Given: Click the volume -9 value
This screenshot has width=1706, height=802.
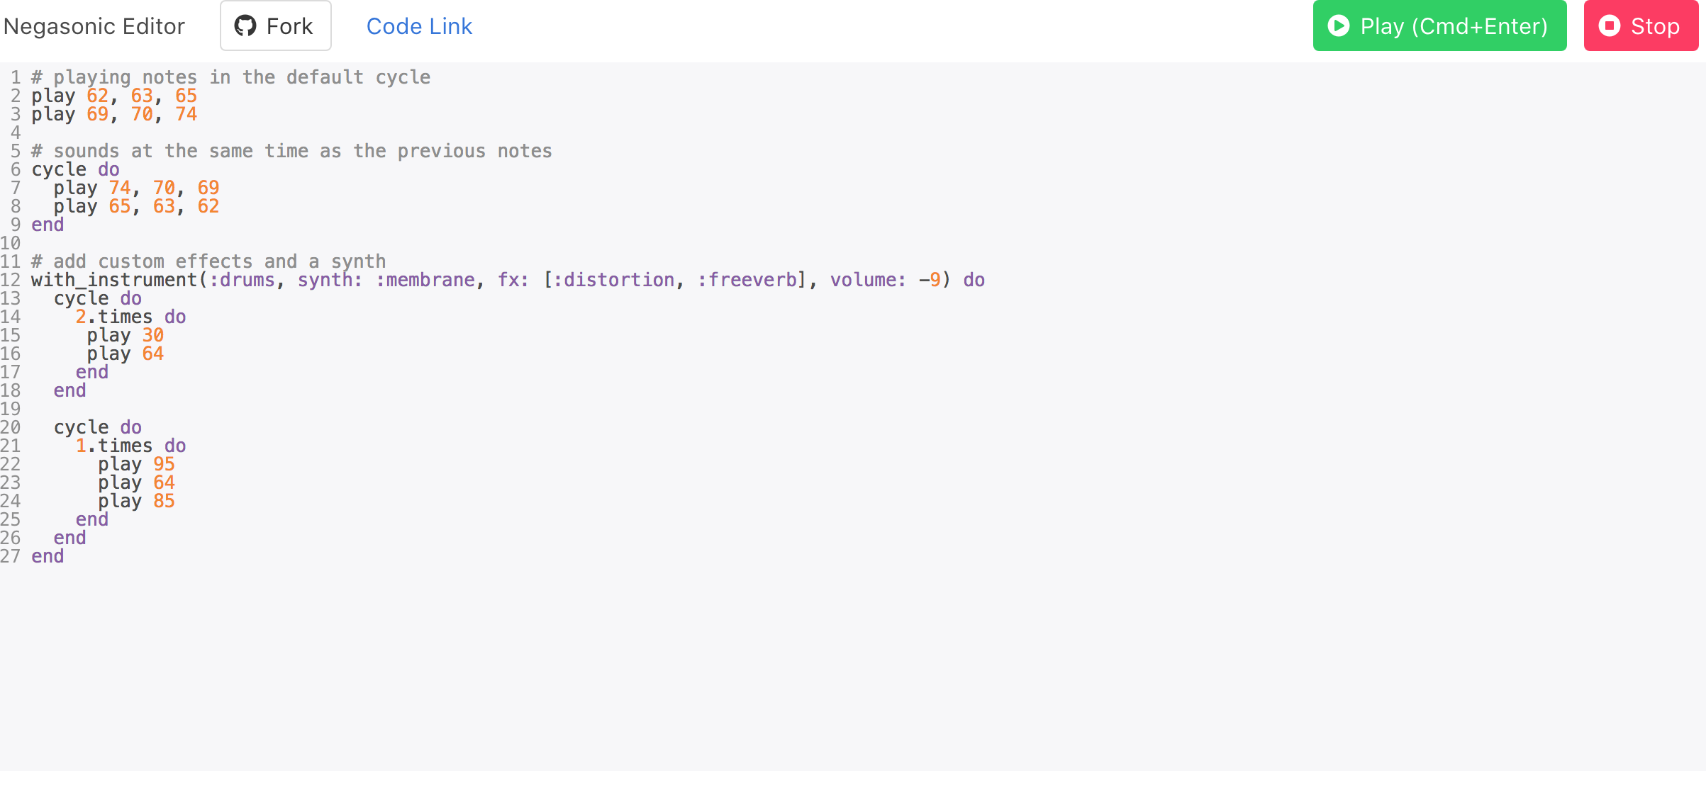Looking at the screenshot, I should 930,280.
